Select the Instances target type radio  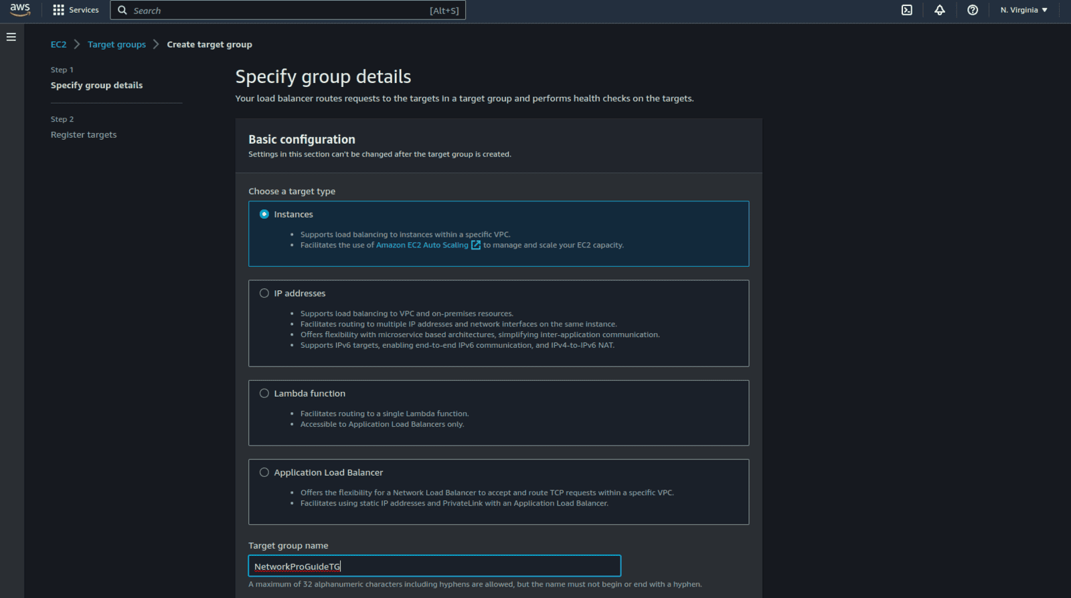[264, 214]
